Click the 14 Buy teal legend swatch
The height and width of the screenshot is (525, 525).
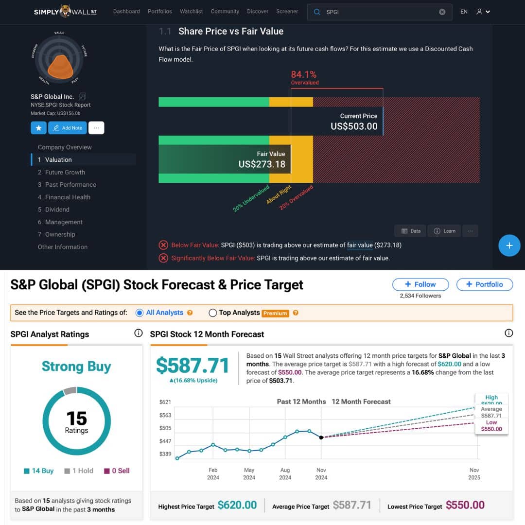click(27, 471)
